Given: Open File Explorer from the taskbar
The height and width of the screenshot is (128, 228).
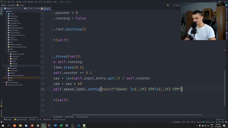Looking at the screenshot, I should [x=20, y=126].
